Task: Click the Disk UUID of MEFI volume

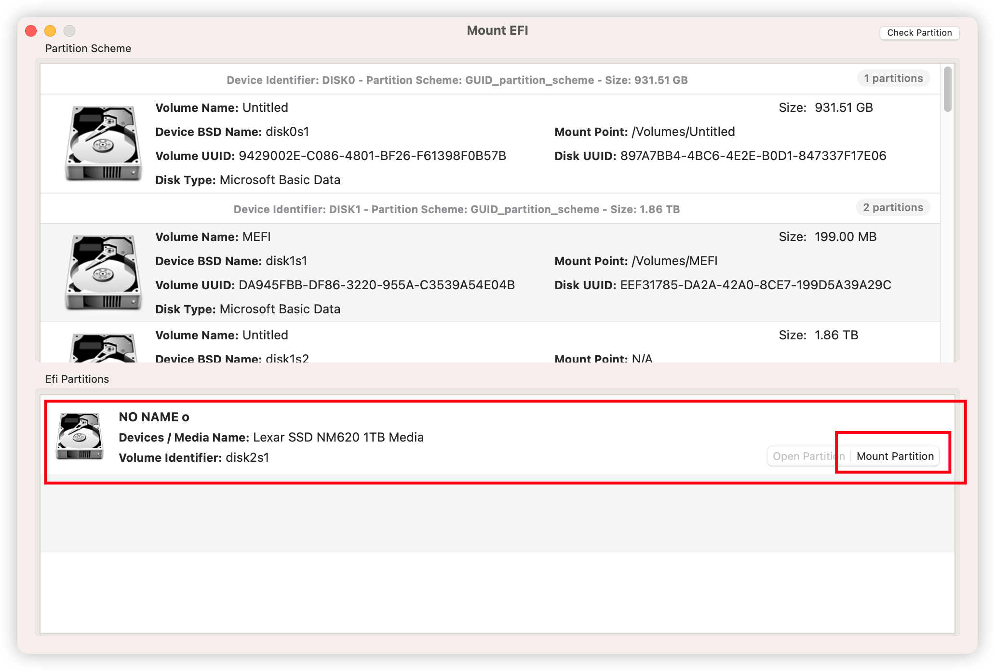Action: [755, 285]
